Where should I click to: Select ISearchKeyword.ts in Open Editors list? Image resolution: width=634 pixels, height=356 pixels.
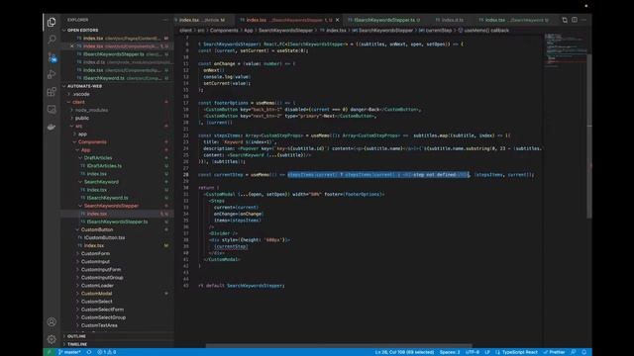(117, 78)
